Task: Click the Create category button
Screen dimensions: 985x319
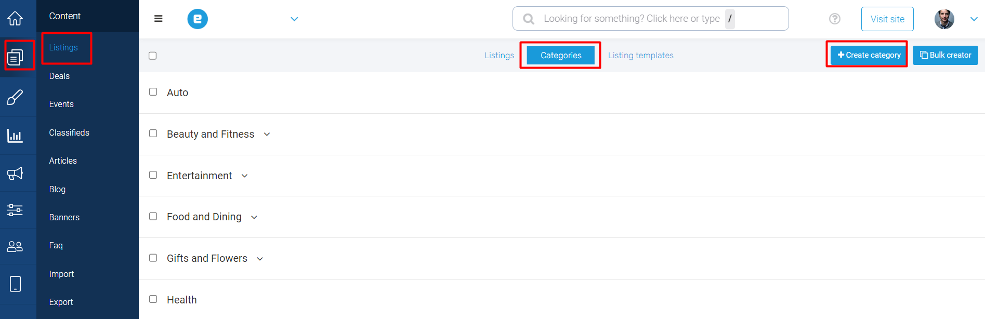Action: coord(869,55)
